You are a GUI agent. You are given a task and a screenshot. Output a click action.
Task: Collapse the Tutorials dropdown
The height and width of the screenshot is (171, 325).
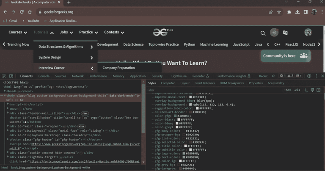pos(44,32)
